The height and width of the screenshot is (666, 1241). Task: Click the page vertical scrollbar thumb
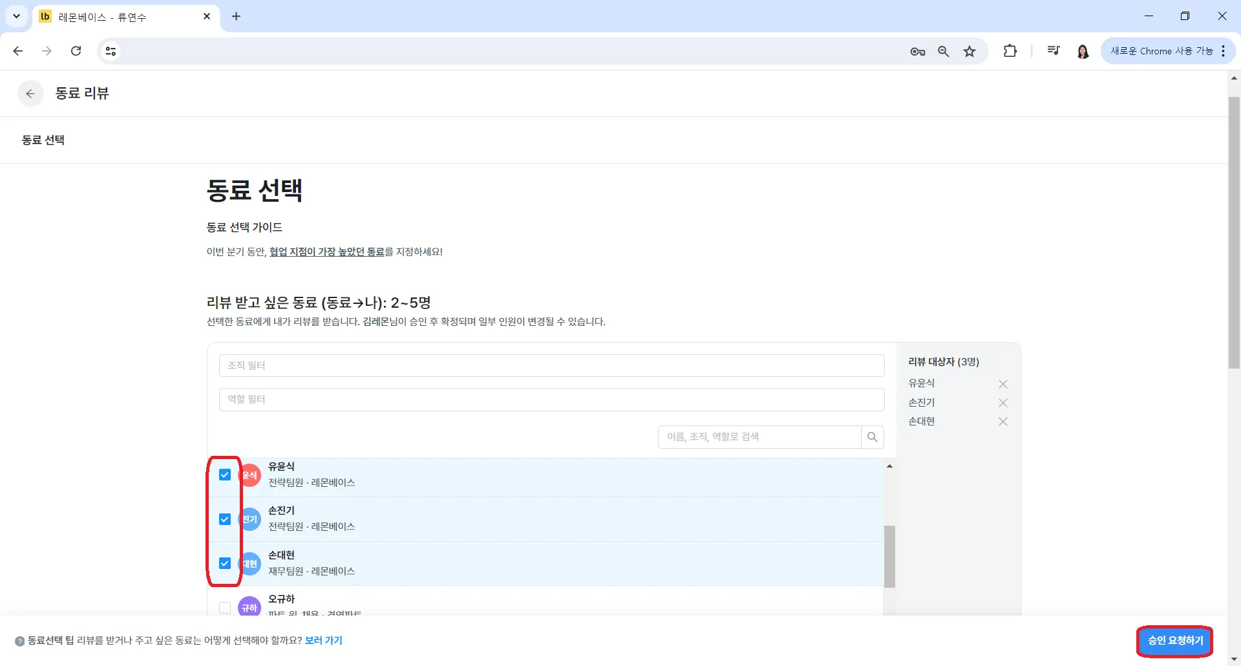click(x=1234, y=233)
